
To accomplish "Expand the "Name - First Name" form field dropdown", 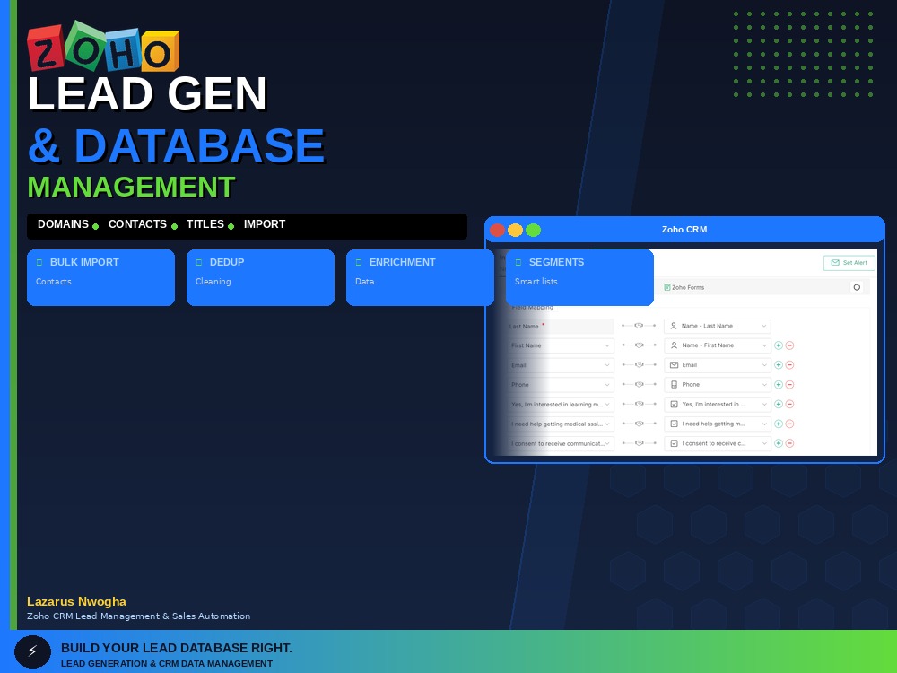I will point(718,345).
